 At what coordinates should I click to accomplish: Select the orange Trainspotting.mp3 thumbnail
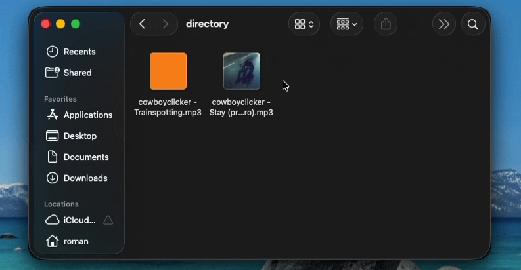[x=168, y=71]
